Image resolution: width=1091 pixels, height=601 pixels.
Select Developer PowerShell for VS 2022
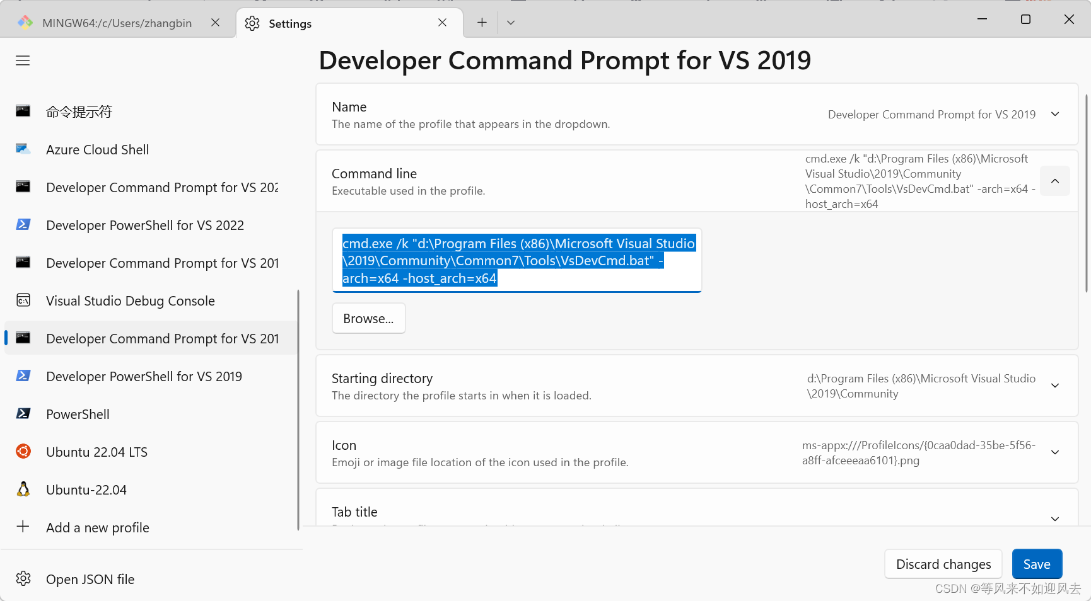[x=150, y=225]
